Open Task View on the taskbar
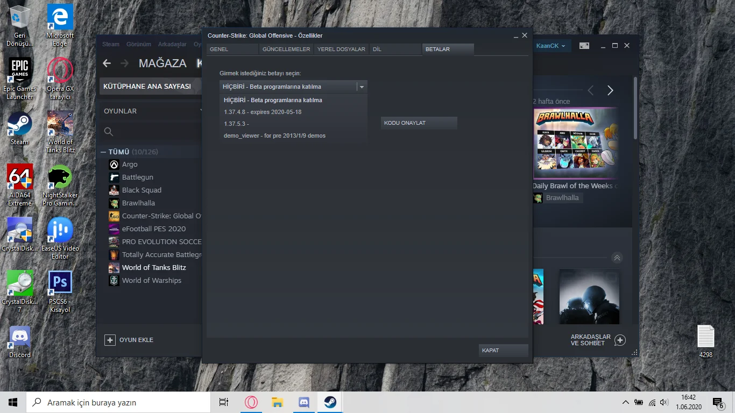735x413 pixels. tap(224, 402)
